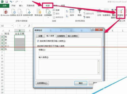Click the 编辑链接 icon

click(54, 17)
